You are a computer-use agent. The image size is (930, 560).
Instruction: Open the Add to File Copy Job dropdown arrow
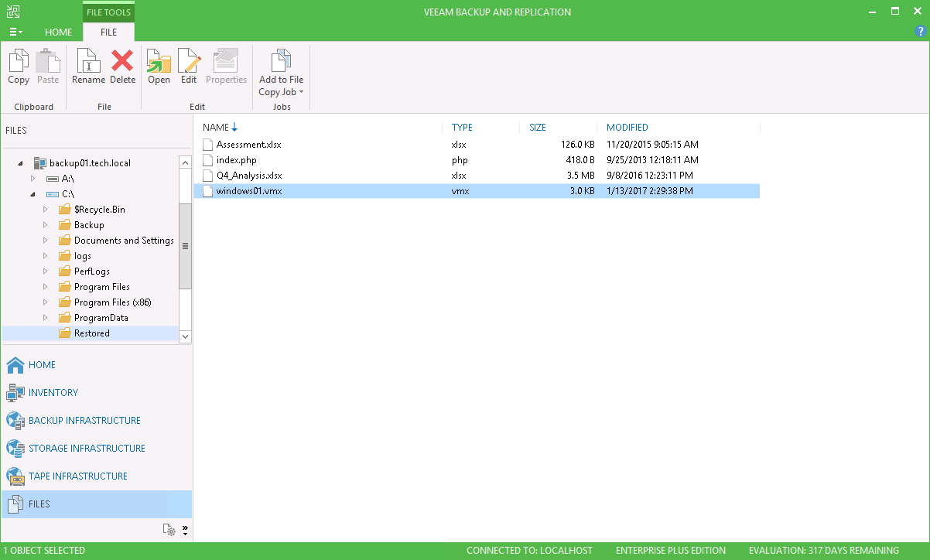point(302,93)
